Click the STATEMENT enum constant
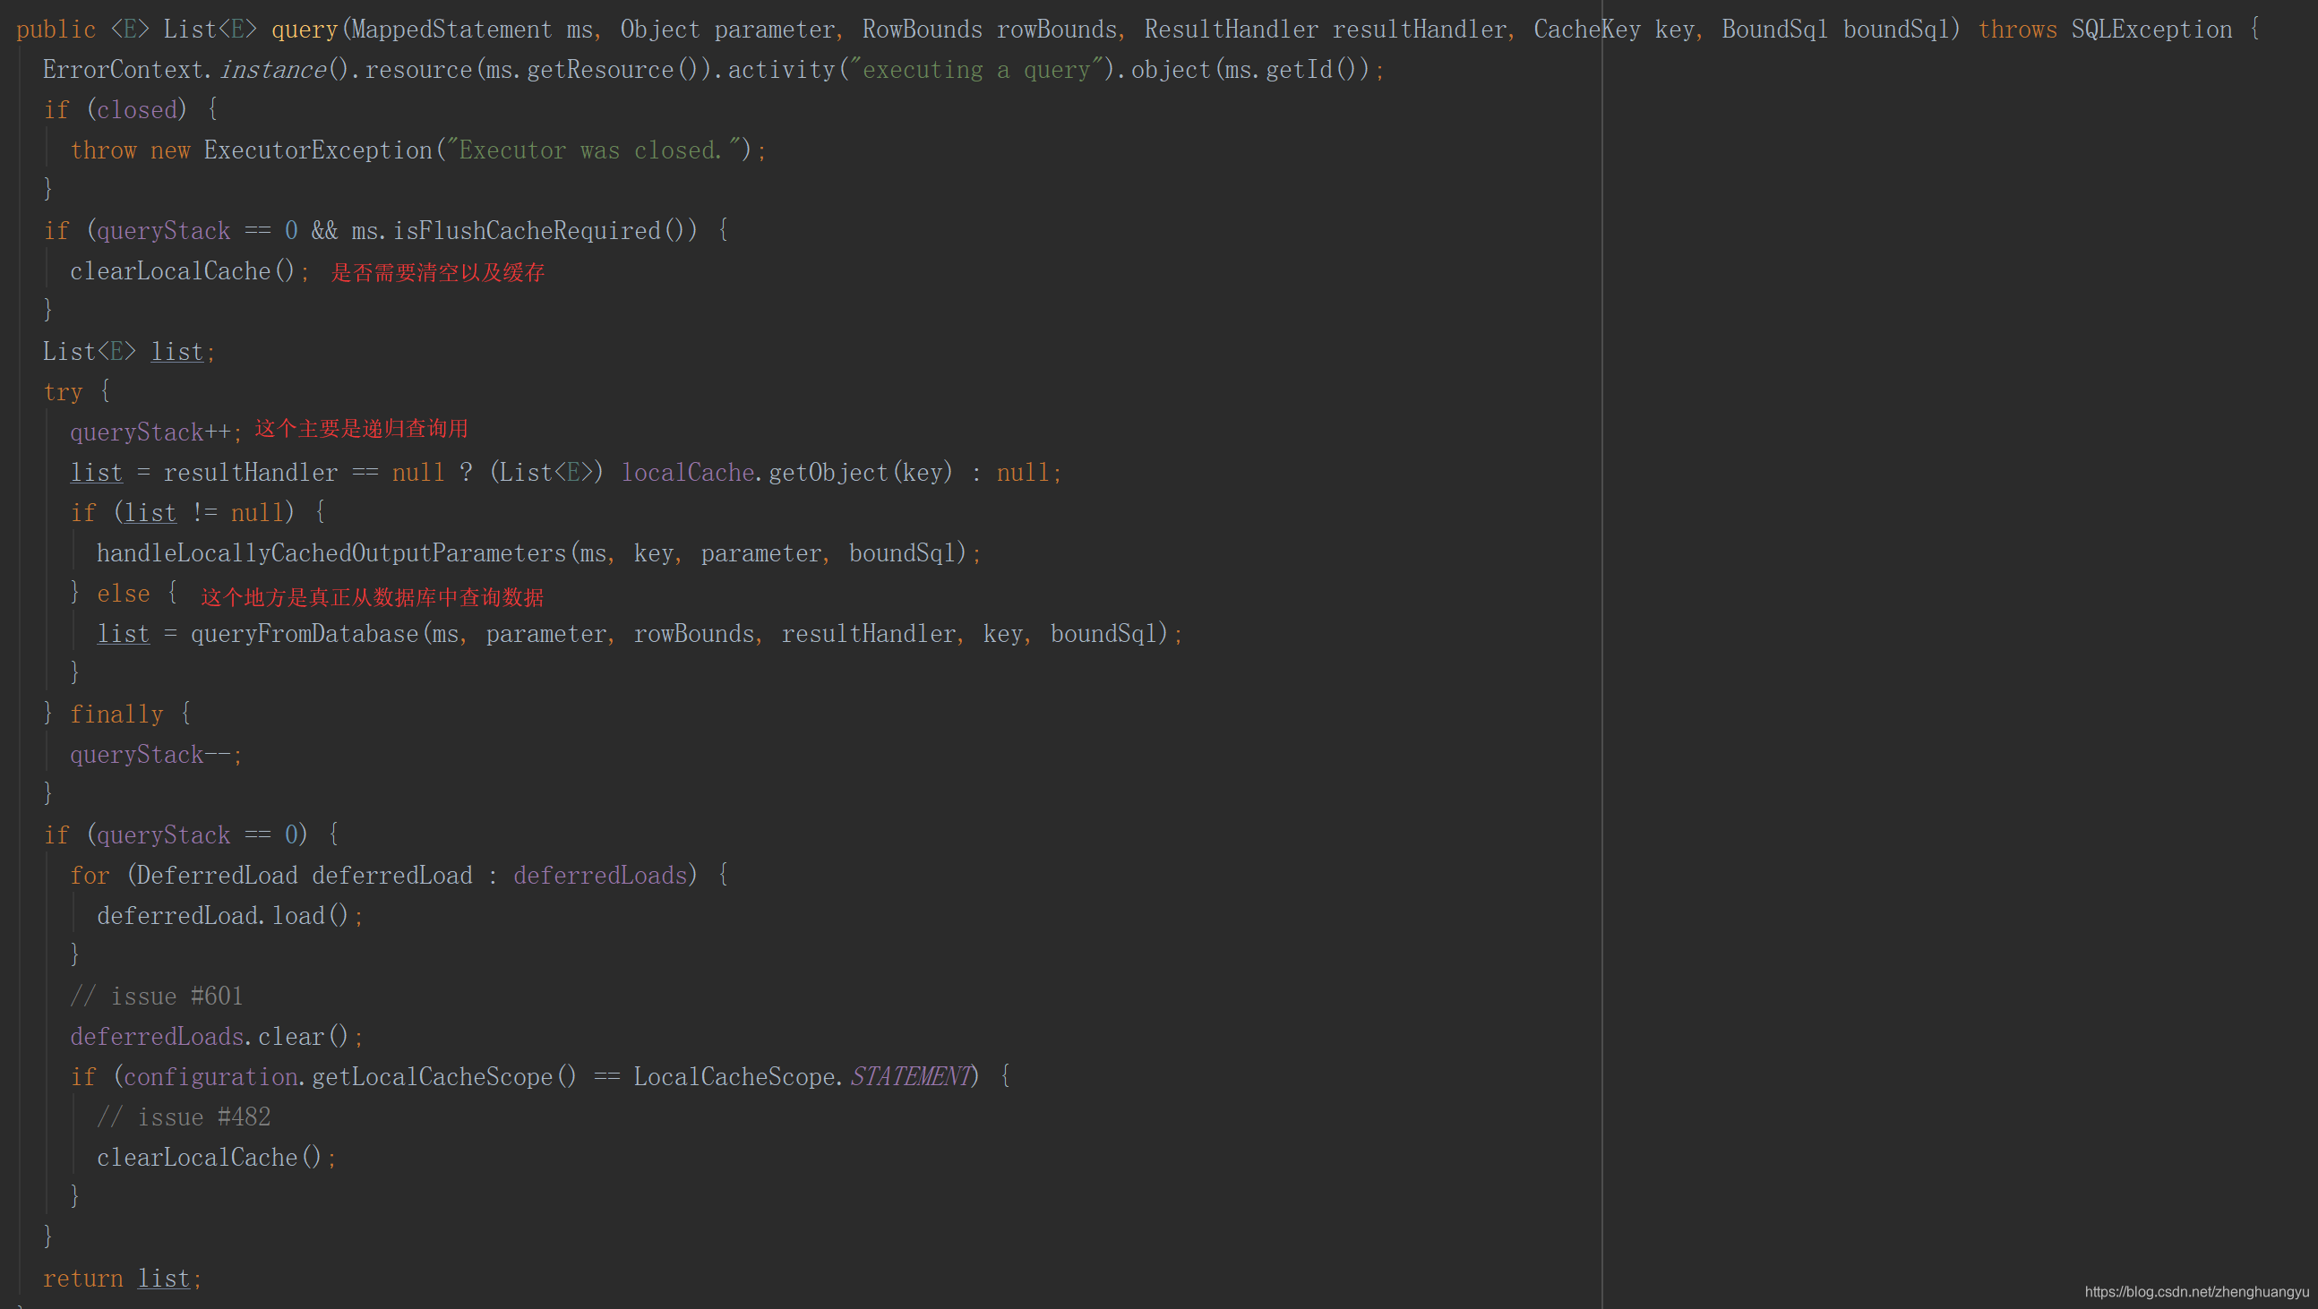Viewport: 2318px width, 1309px height. click(911, 1077)
